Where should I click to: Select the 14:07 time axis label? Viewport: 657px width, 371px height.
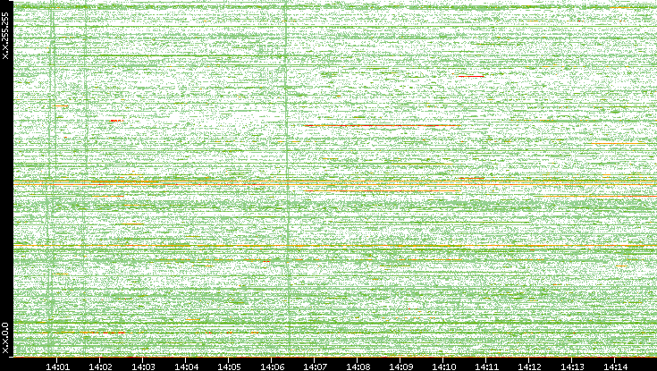click(315, 367)
